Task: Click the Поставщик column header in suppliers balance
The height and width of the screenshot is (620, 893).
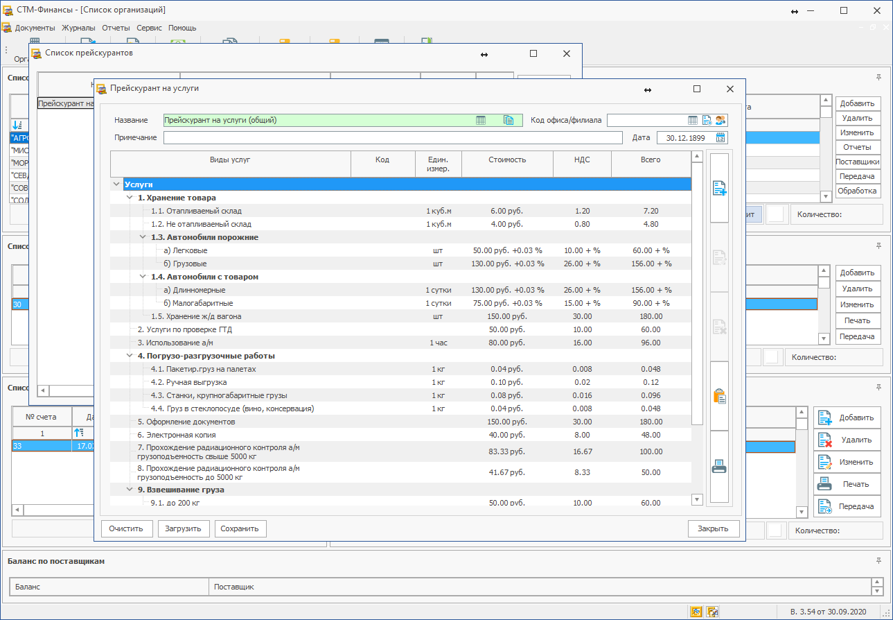Action: [x=540, y=587]
